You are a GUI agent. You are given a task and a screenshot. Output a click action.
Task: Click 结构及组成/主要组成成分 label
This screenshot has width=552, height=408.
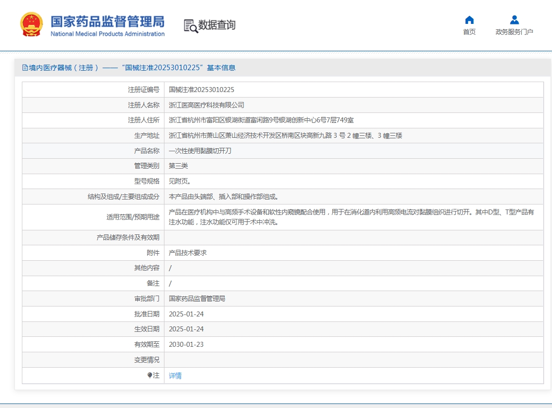click(x=124, y=197)
